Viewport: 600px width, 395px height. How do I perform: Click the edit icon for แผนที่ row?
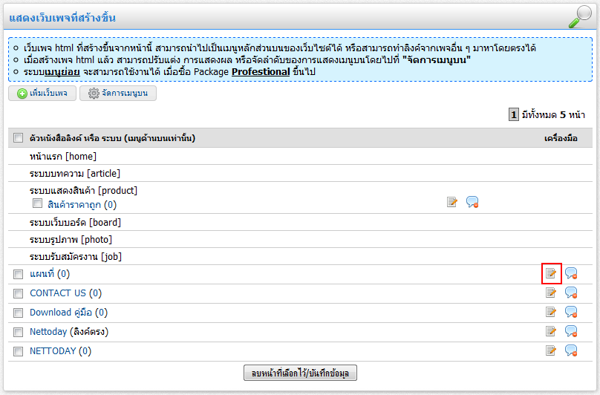(x=551, y=273)
